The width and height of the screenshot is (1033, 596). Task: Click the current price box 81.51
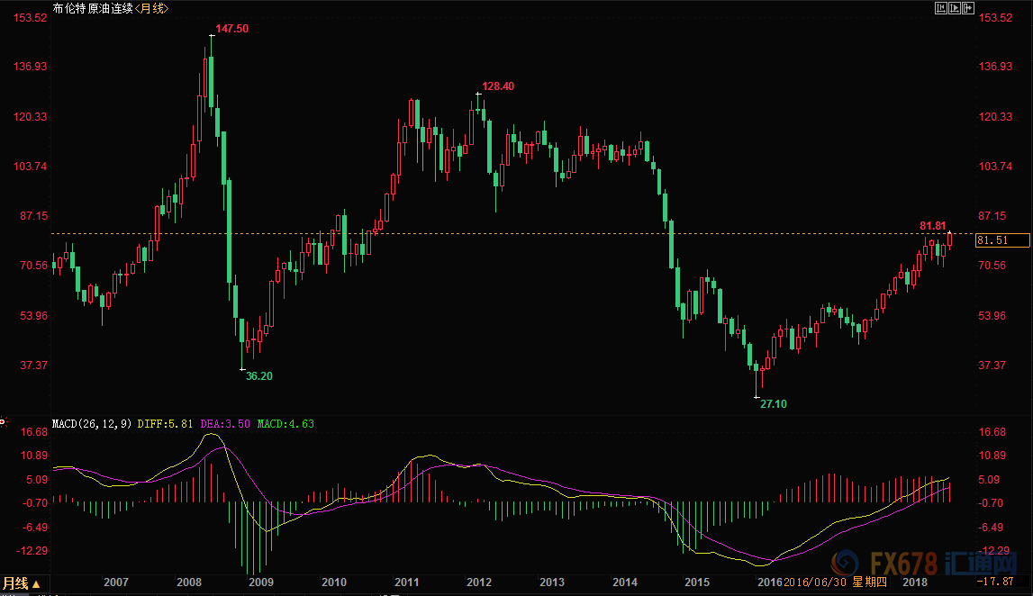coord(992,240)
